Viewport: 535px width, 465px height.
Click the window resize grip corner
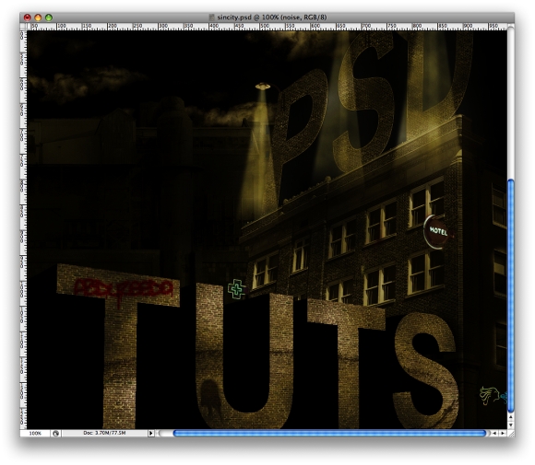[511, 434]
